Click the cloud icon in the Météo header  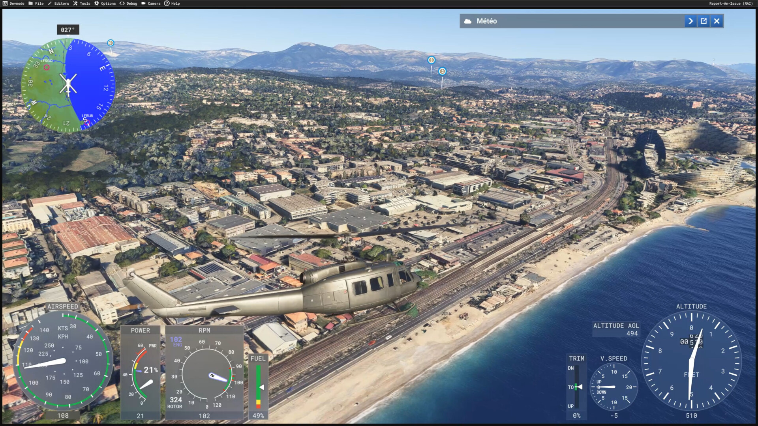tap(468, 21)
